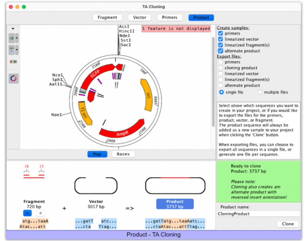307x241 pixels.
Task: Click the red-green primers display icon
Action: tap(13, 62)
